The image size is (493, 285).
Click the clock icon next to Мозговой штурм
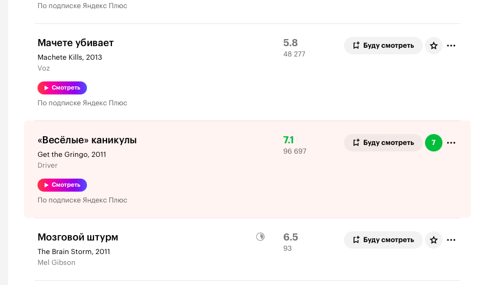[260, 237]
